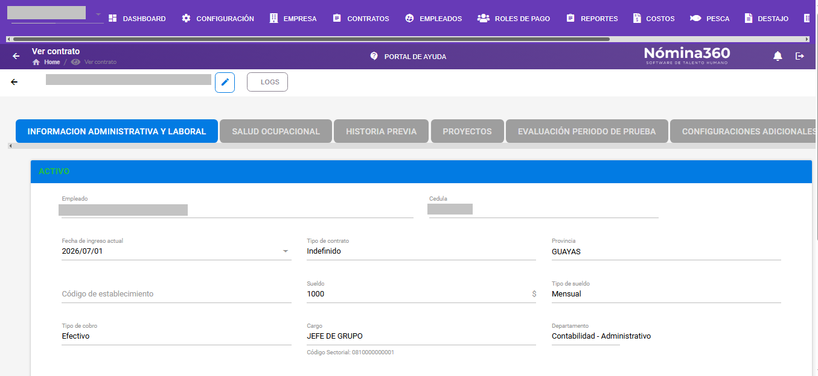
Task: Click the Costos dollar document icon
Action: (x=637, y=19)
